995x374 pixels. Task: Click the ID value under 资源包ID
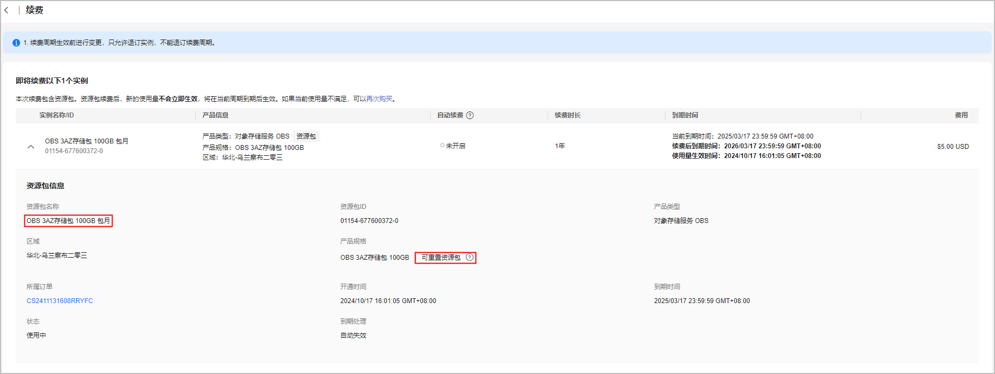pyautogui.click(x=369, y=221)
